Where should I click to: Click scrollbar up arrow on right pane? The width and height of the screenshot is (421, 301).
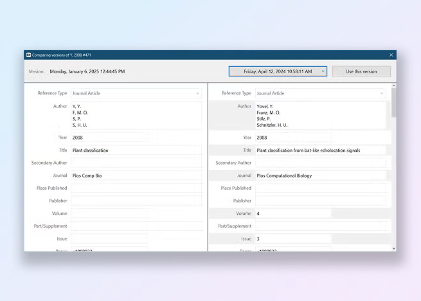tap(393, 86)
